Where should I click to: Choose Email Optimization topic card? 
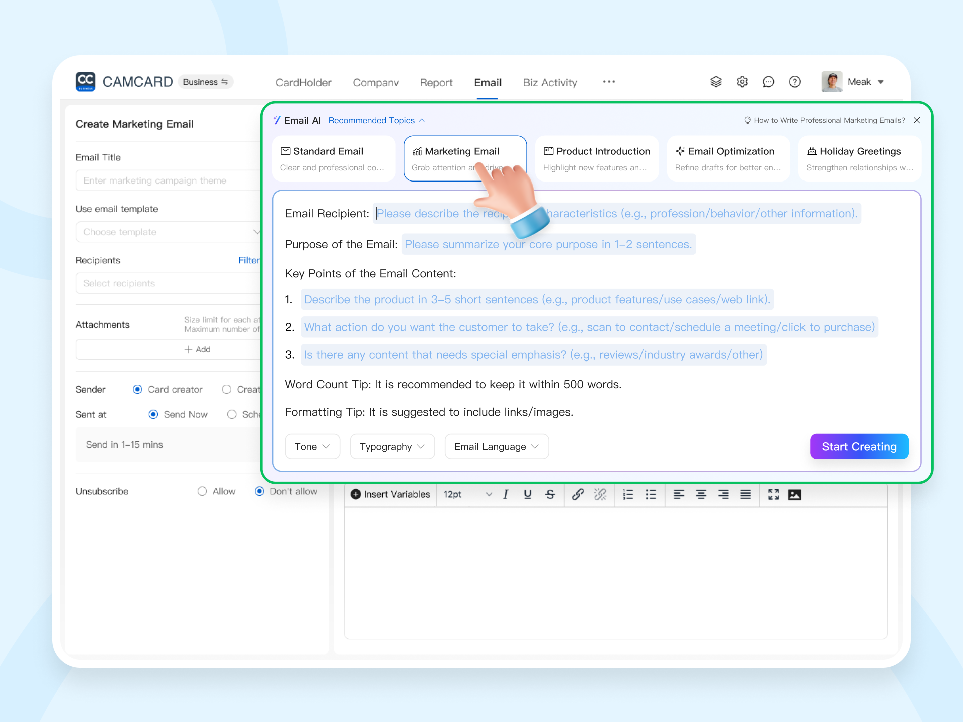pyautogui.click(x=728, y=158)
